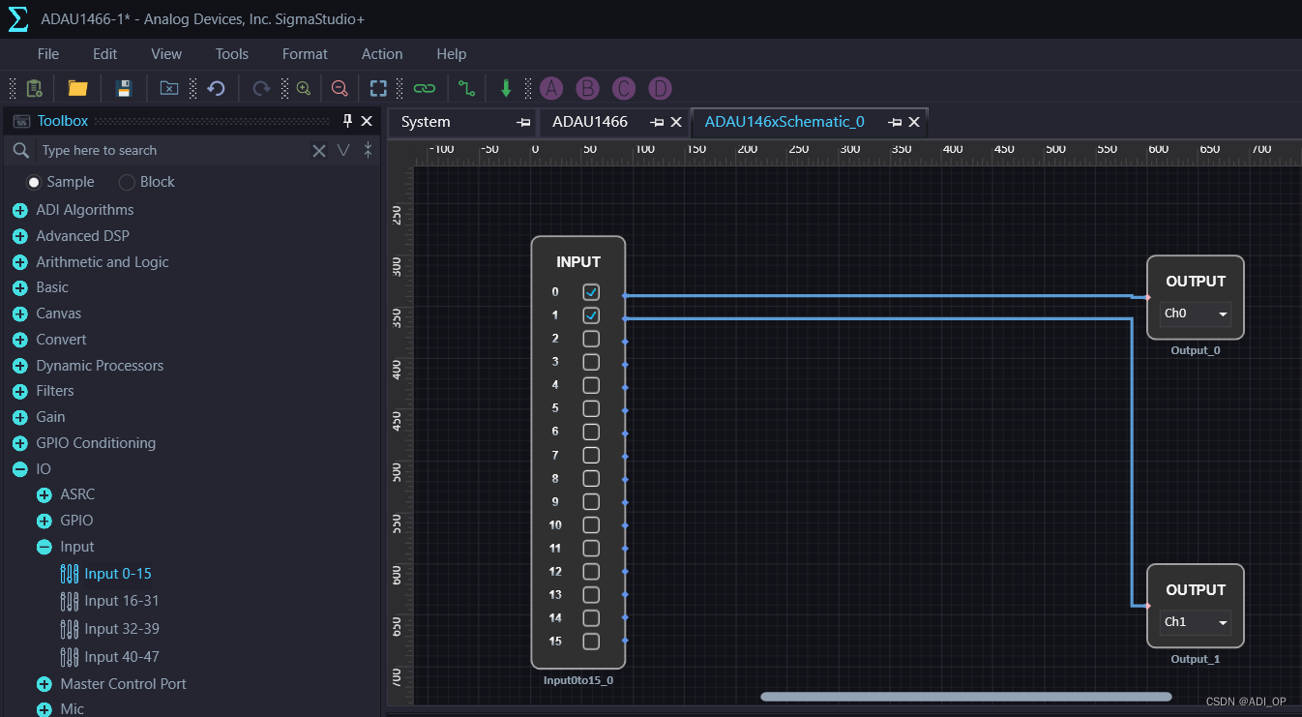Click the redo arrow in the toolbar
Viewport: 1302px width, 717px height.
[261, 89]
